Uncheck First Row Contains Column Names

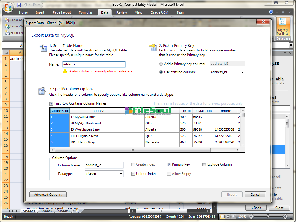tap(51, 103)
